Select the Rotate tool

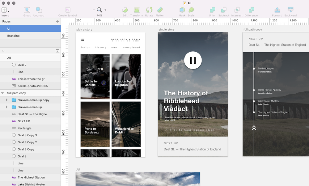point(149,10)
